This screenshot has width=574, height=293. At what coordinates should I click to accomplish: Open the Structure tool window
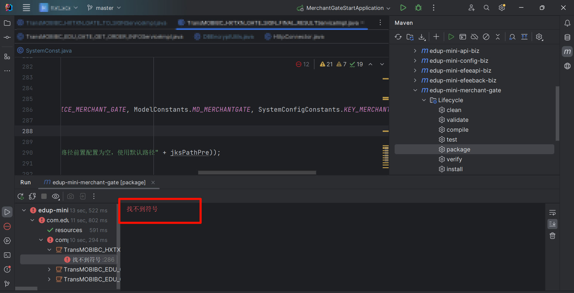point(7,56)
